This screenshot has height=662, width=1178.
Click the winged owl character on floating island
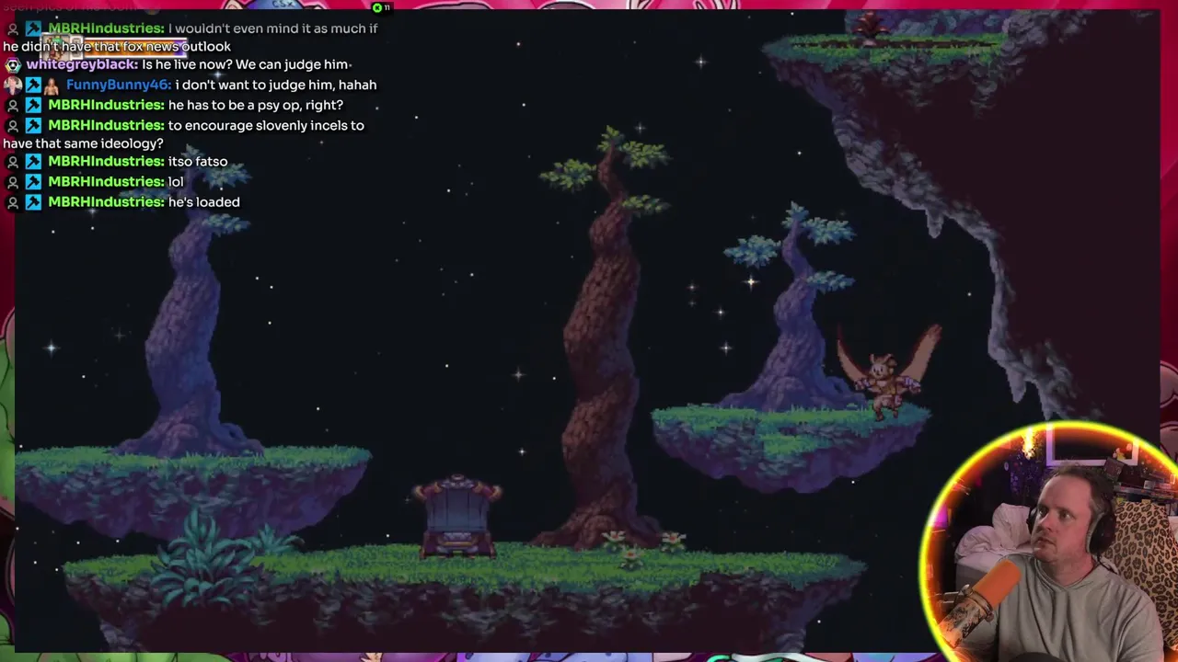[887, 371]
